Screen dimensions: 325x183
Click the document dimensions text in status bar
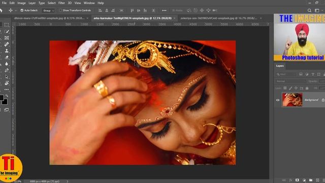[x=45, y=181]
